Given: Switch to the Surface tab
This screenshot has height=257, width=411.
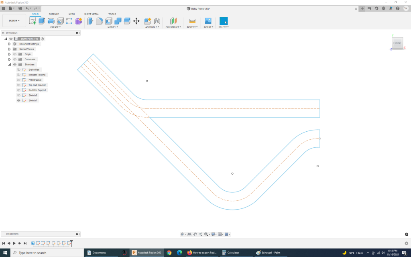Looking at the screenshot, I should click(x=54, y=14).
